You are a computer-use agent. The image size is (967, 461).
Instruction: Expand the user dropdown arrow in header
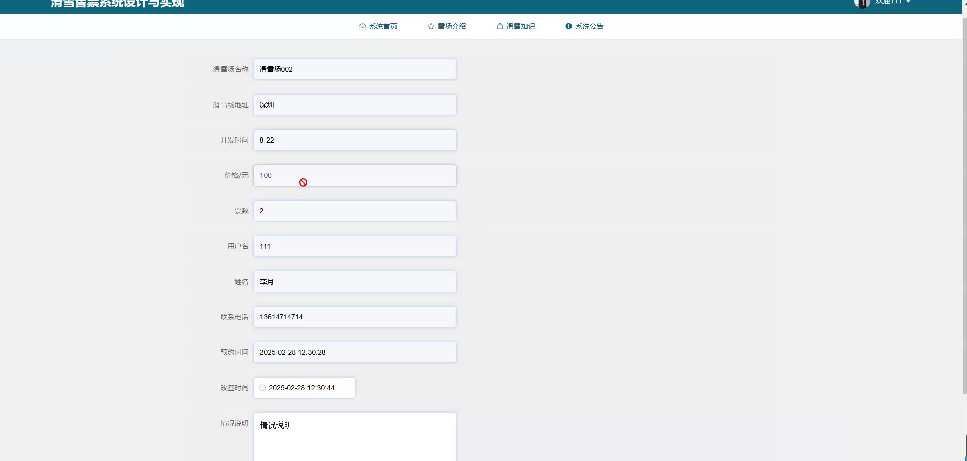point(908,2)
